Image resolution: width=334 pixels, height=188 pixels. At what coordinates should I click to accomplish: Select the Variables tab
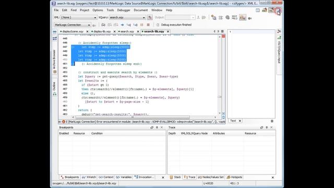pyautogui.click(x=124, y=177)
